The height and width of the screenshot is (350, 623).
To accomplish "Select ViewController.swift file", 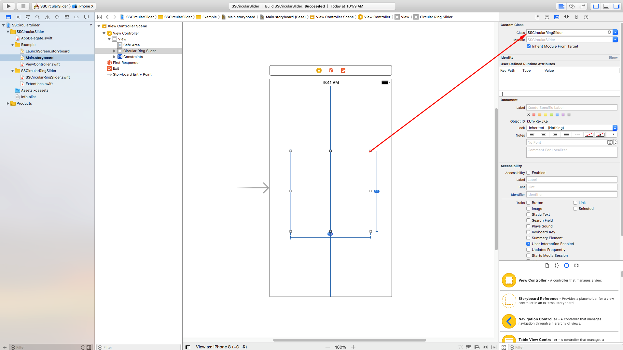I will pyautogui.click(x=43, y=64).
